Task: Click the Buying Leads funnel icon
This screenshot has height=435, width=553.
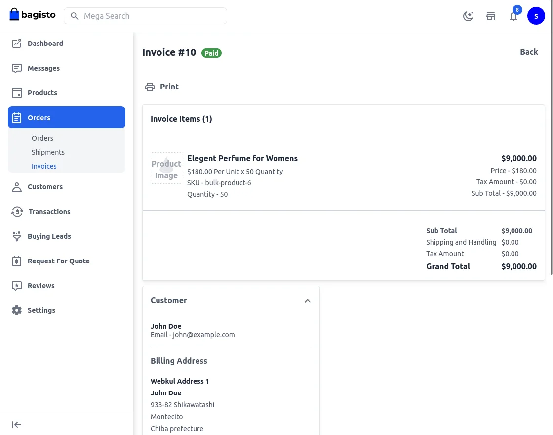Action: [x=17, y=236]
